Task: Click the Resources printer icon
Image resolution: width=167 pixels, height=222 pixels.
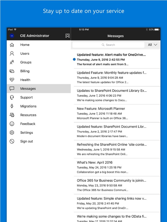Action: click(x=12, y=115)
